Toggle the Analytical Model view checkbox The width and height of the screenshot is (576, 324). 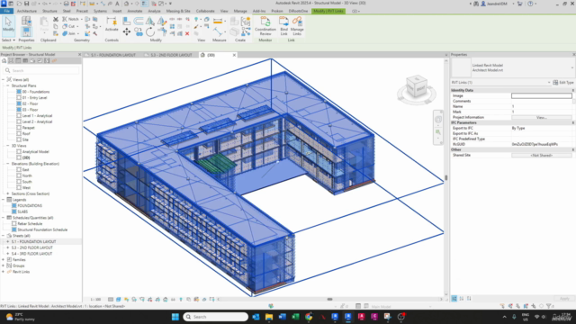(19, 151)
